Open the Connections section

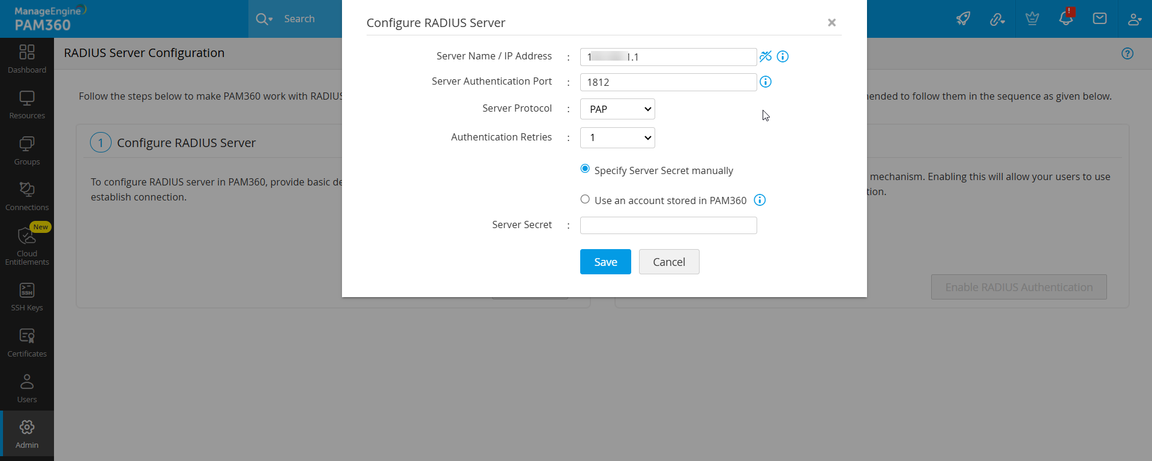[x=26, y=194]
